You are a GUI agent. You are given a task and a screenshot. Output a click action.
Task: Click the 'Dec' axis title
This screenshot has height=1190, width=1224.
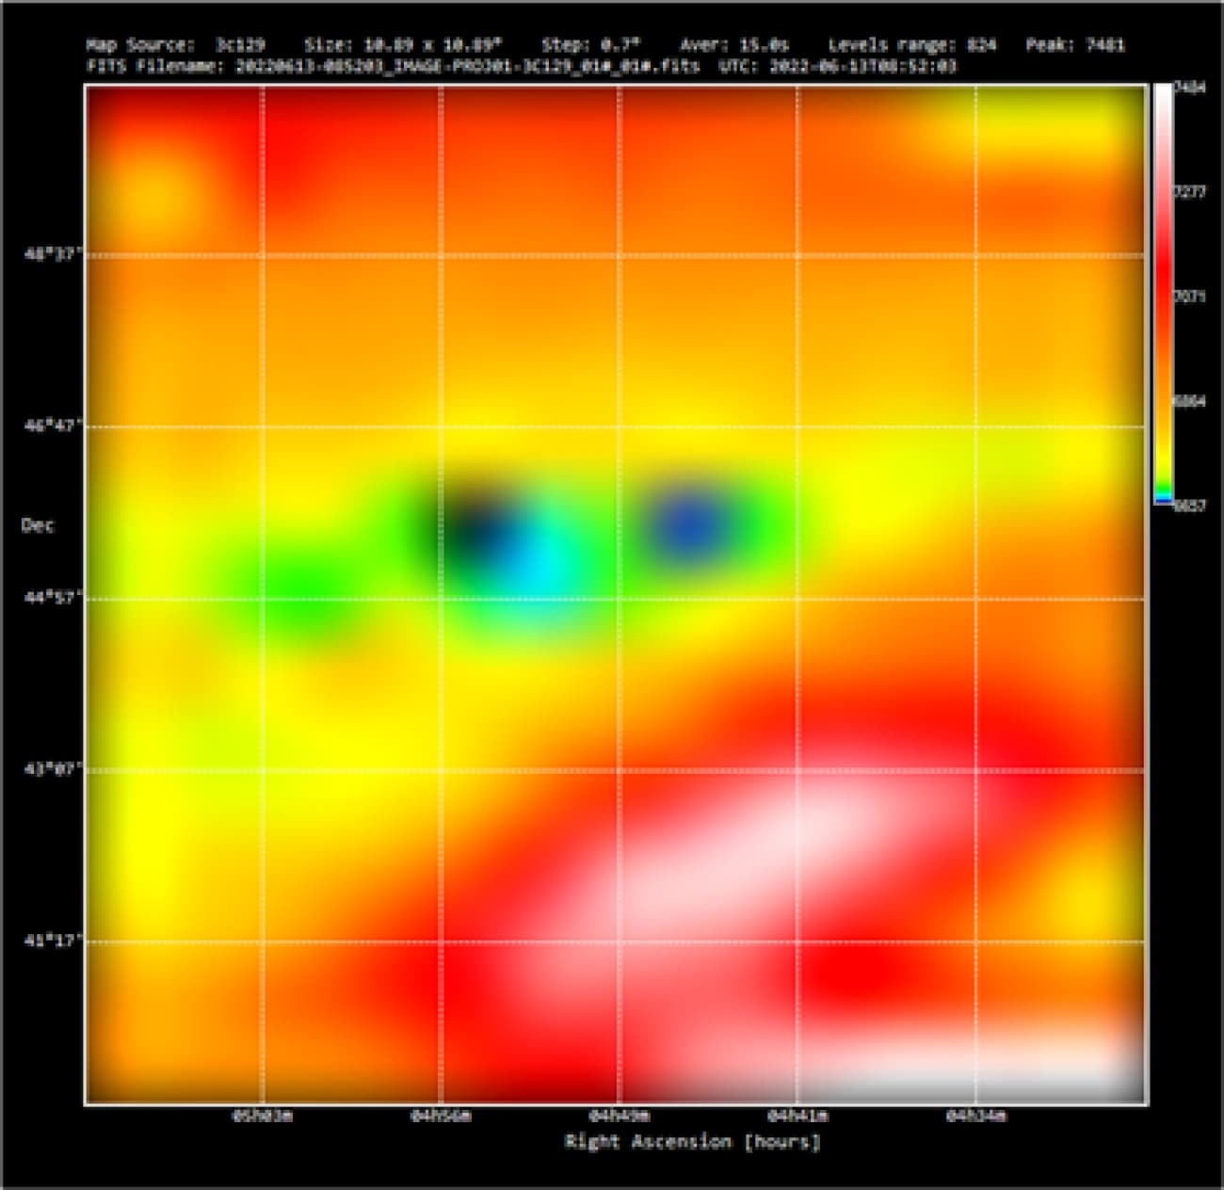(38, 525)
